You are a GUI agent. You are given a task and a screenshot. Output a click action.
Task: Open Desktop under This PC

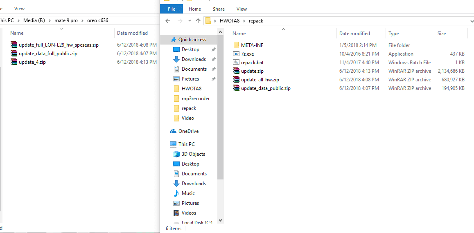coord(190,164)
